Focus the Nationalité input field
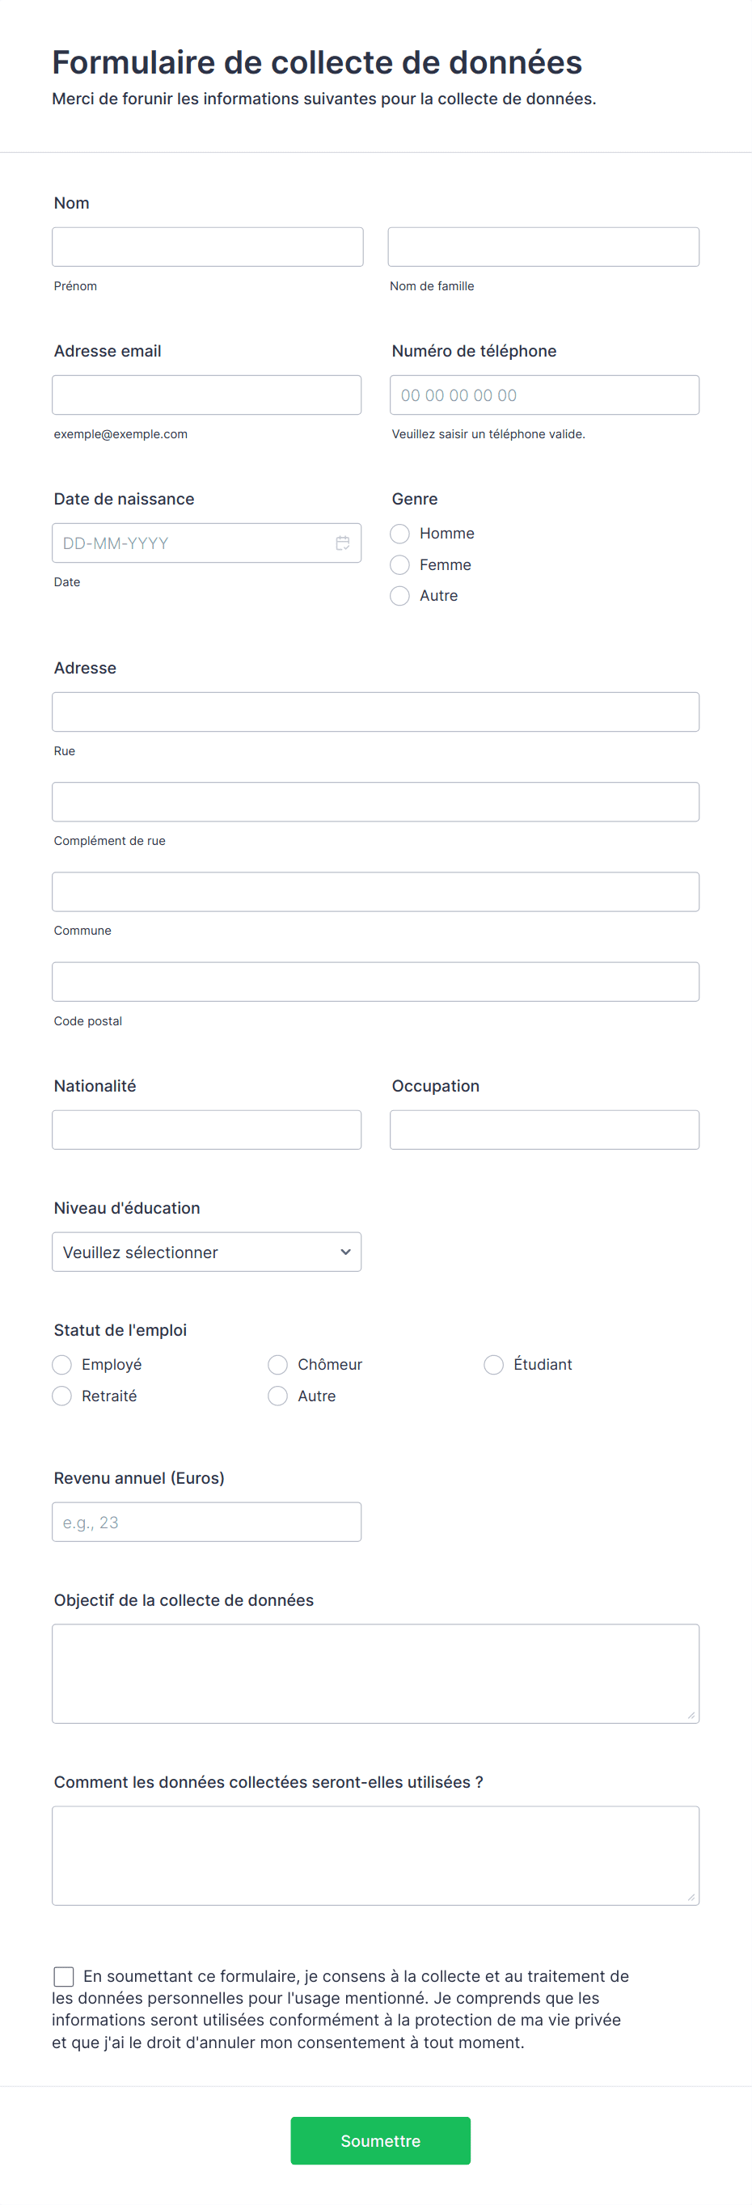Screen dimensions: 752x2205 pos(206,1129)
